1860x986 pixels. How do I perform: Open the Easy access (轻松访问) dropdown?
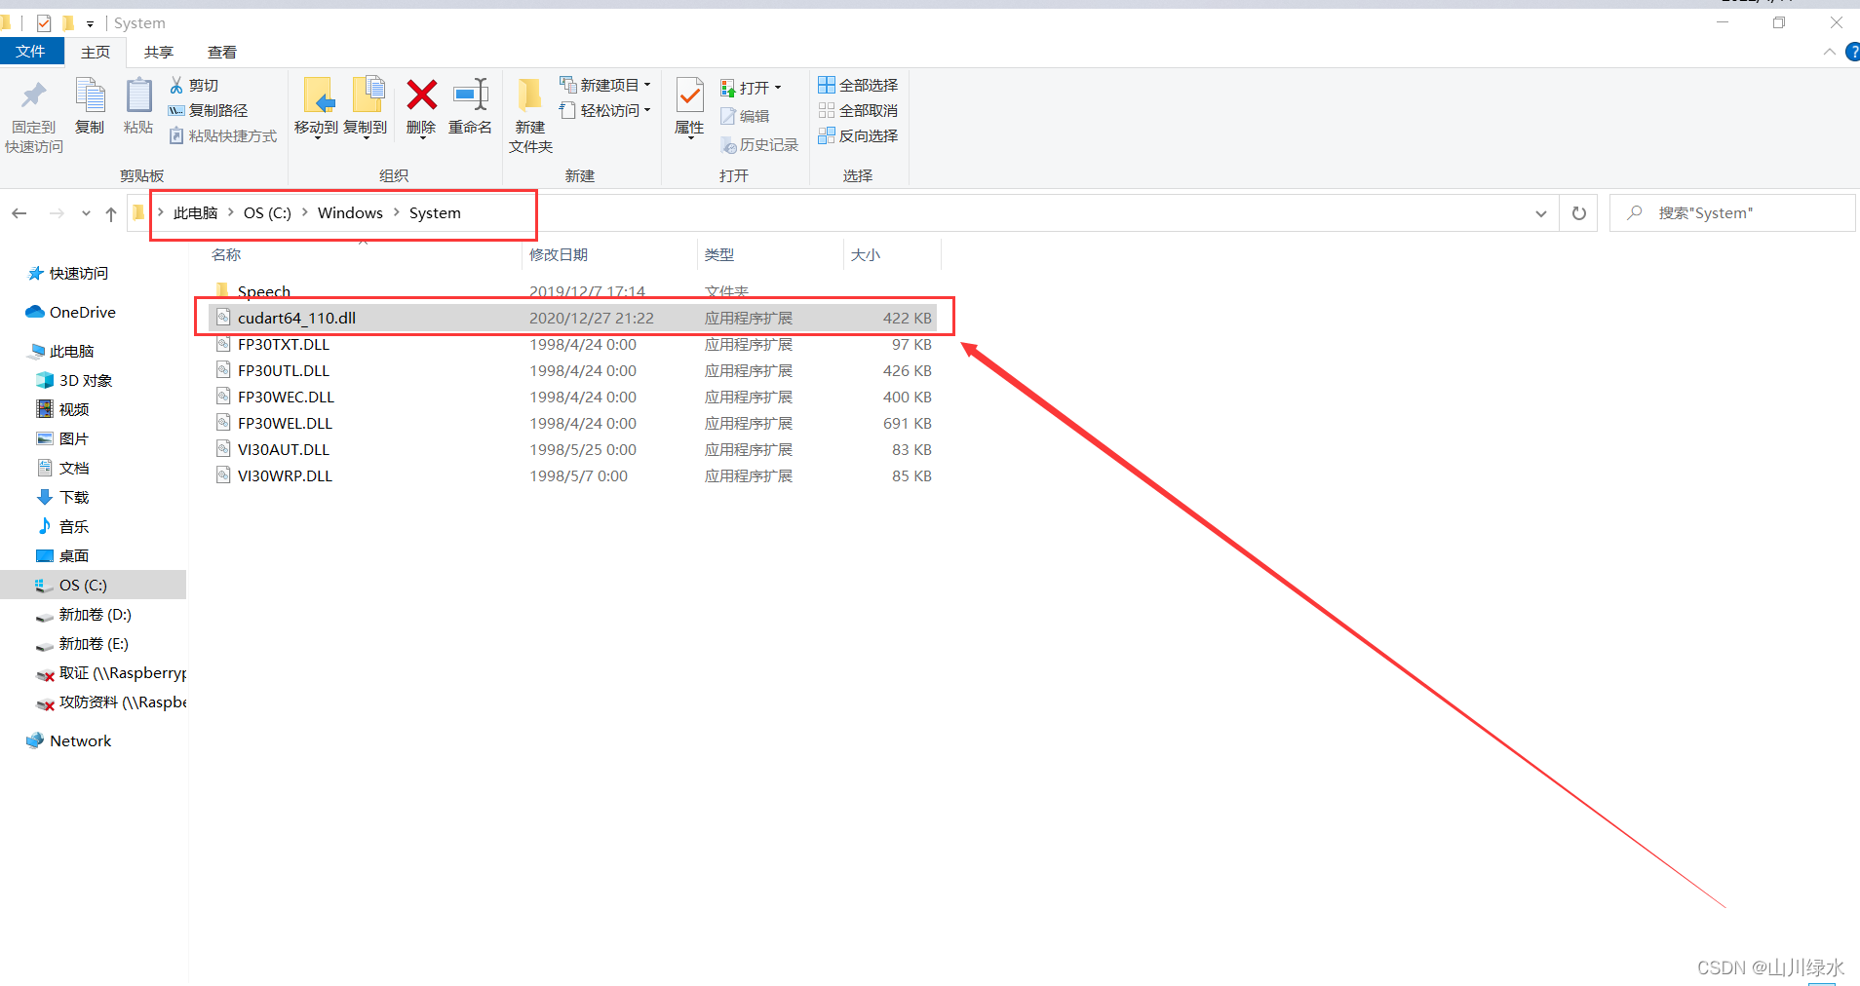click(605, 110)
